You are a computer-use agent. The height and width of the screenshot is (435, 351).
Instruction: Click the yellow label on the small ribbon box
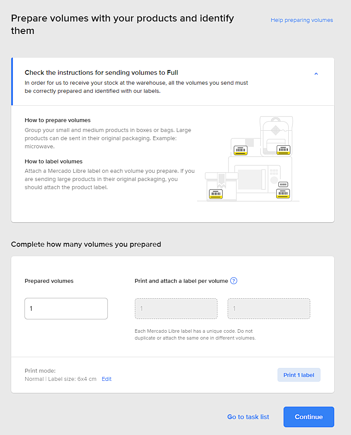[216, 194]
